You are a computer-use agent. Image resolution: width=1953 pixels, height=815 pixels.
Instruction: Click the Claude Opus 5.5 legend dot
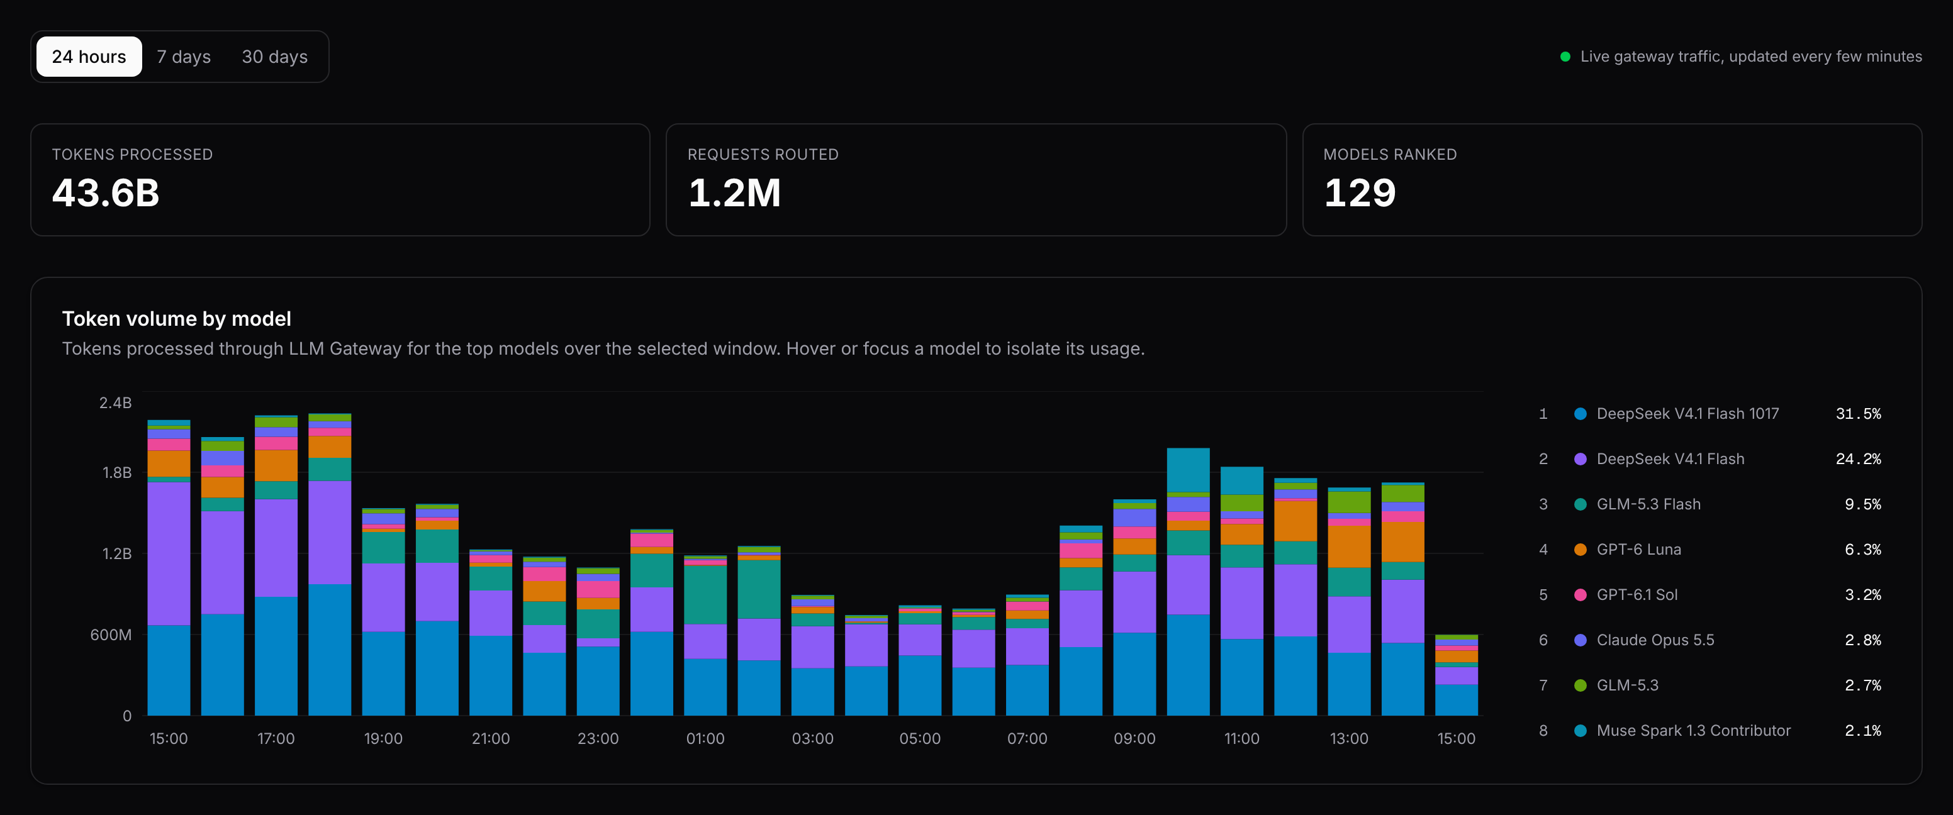tap(1580, 640)
